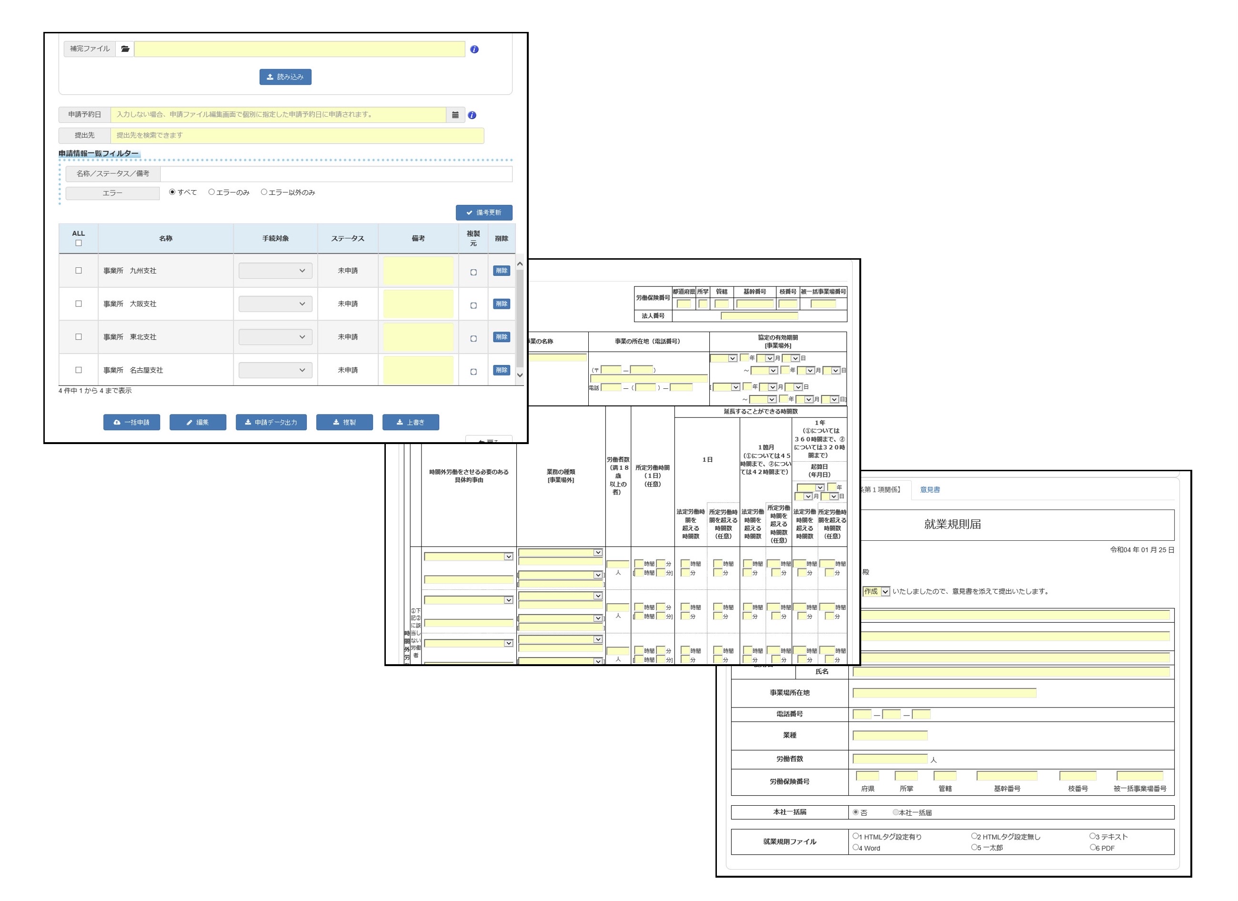Click 事業場所在地 input in 就業規則届
1238x901 pixels.
(944, 693)
